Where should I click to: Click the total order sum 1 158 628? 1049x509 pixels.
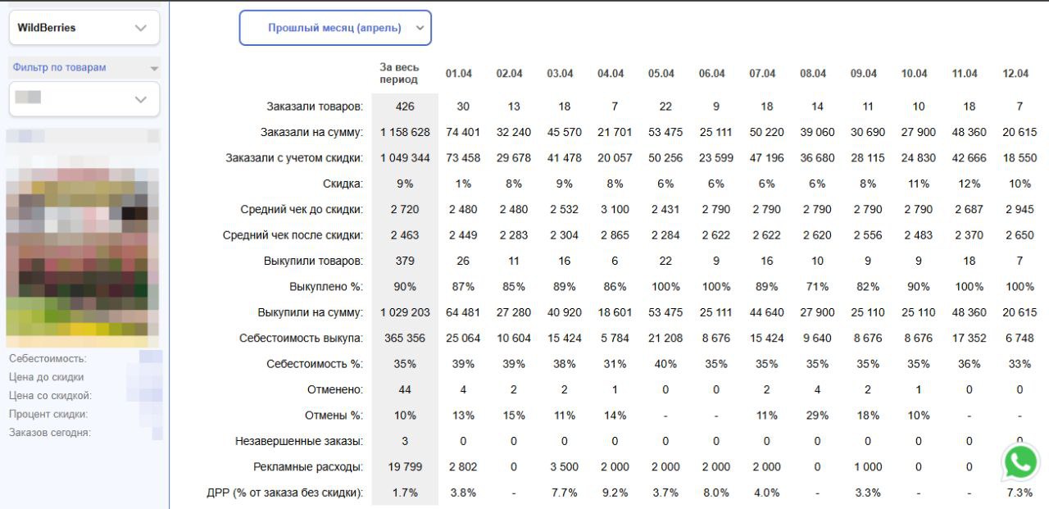pyautogui.click(x=405, y=132)
